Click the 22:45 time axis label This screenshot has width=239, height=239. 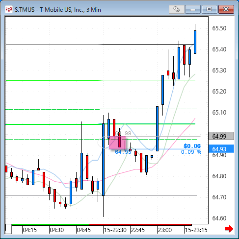click(x=138, y=230)
